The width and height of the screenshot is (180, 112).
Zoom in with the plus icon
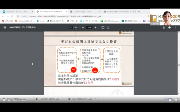point(95,28)
